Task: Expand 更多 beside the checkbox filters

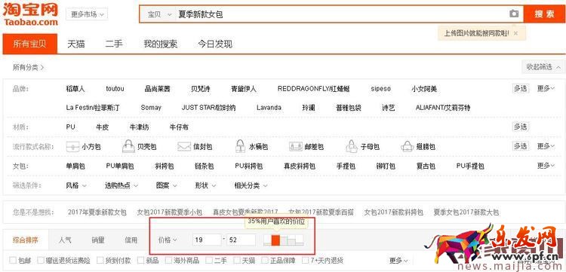Action: pyautogui.click(x=399, y=260)
